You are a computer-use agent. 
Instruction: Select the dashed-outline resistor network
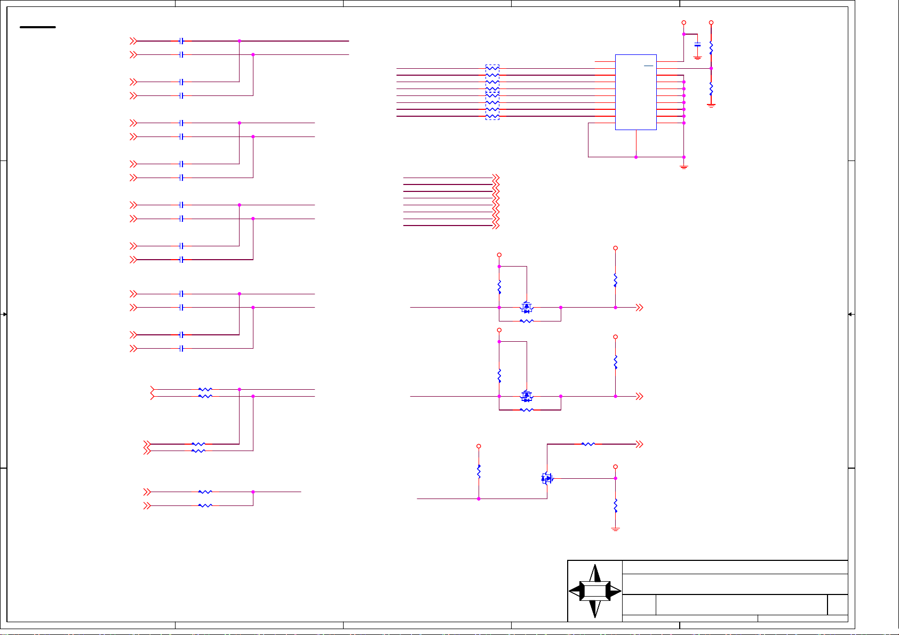coord(492,92)
